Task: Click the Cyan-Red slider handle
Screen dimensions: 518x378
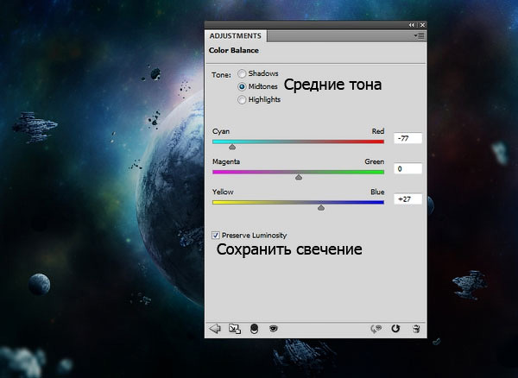Action: (231, 147)
